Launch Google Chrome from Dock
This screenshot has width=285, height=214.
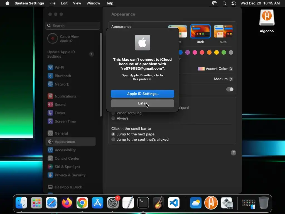click(x=82, y=203)
